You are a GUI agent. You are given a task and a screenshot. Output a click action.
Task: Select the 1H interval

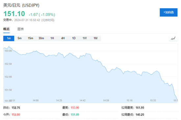coord(52,38)
